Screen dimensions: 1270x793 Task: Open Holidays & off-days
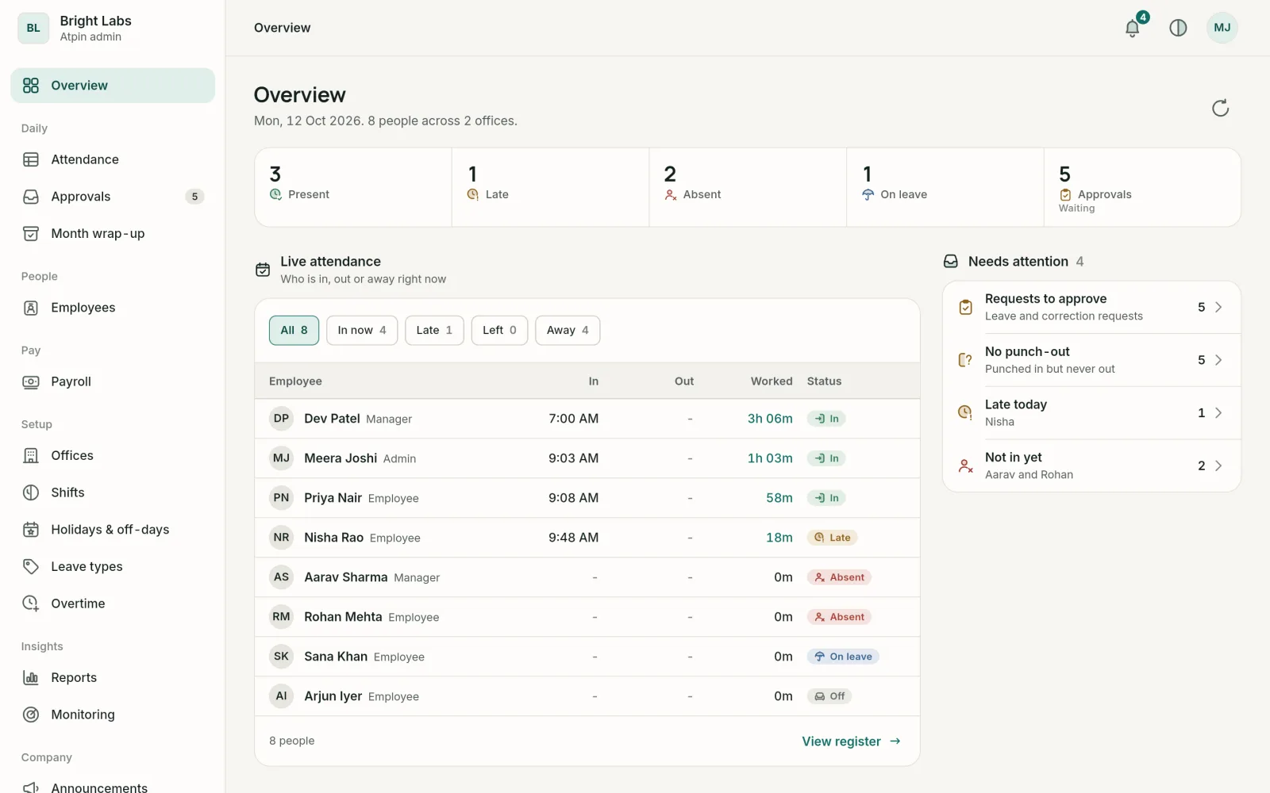113,530
